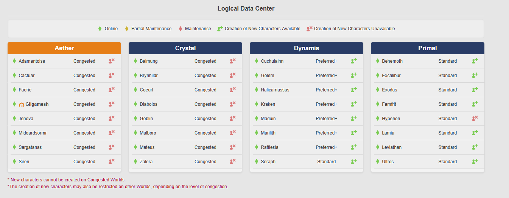Click the green online diamond beside Diabolos
Screen dimensions: 509x198
(135, 104)
